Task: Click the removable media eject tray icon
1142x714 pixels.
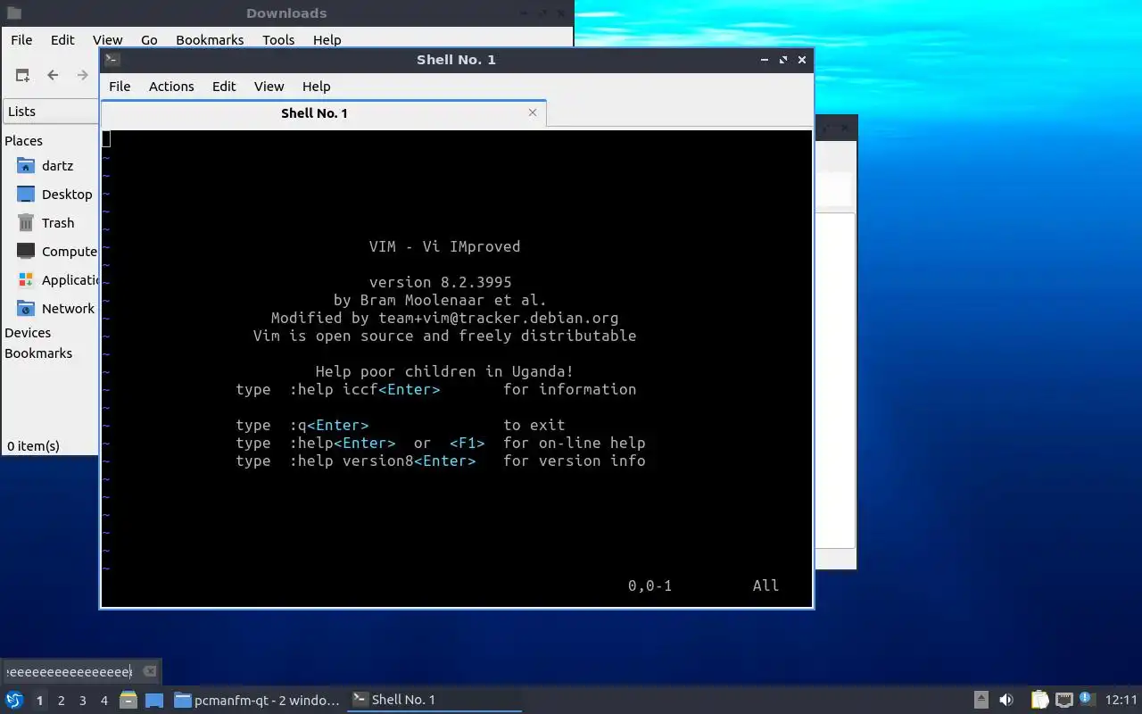Action: (981, 700)
